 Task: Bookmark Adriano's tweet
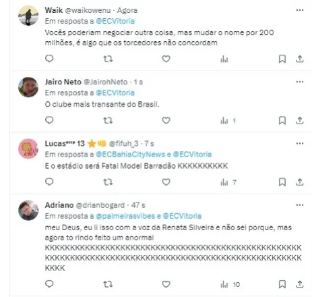click(282, 284)
